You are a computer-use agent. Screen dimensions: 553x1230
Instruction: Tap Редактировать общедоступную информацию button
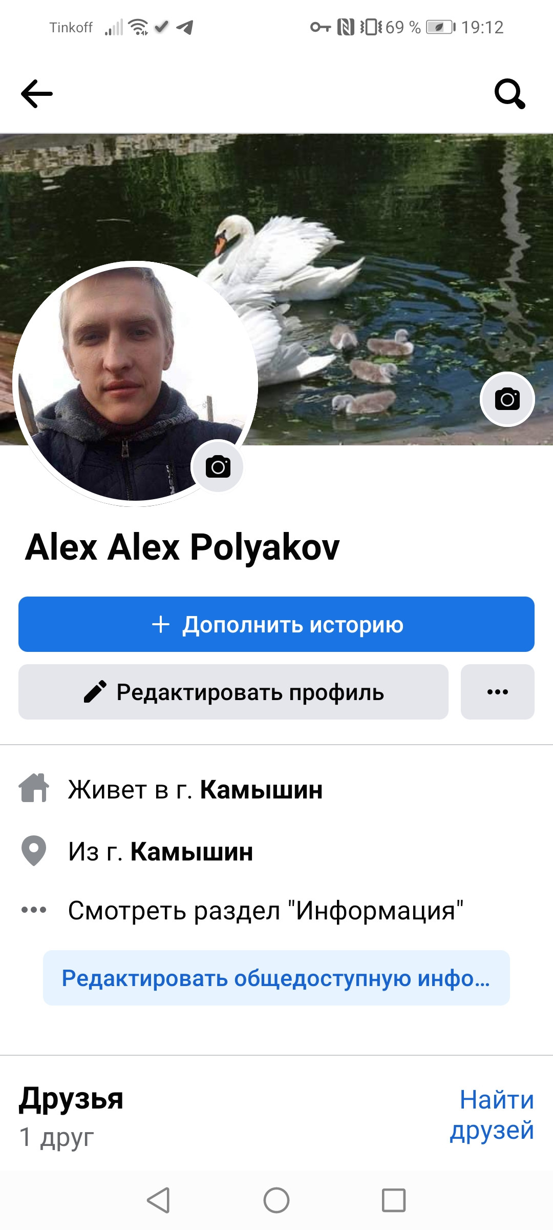276,978
